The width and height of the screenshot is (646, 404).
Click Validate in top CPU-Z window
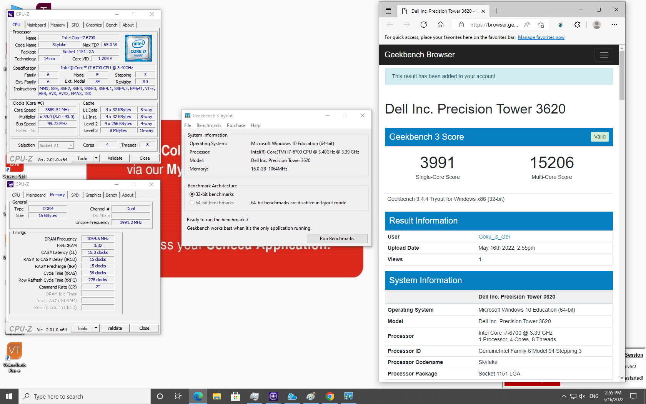pyautogui.click(x=115, y=158)
